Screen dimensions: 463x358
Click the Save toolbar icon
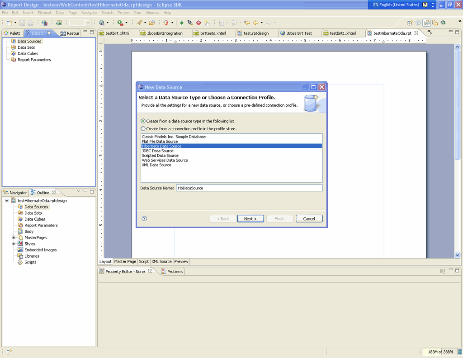pos(22,23)
